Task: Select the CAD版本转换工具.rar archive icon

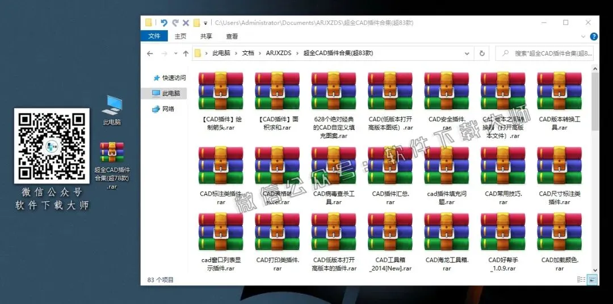Action: point(560,91)
